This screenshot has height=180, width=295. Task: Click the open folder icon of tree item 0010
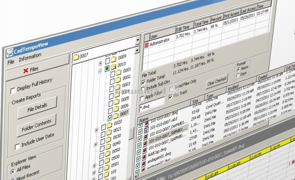(113, 67)
